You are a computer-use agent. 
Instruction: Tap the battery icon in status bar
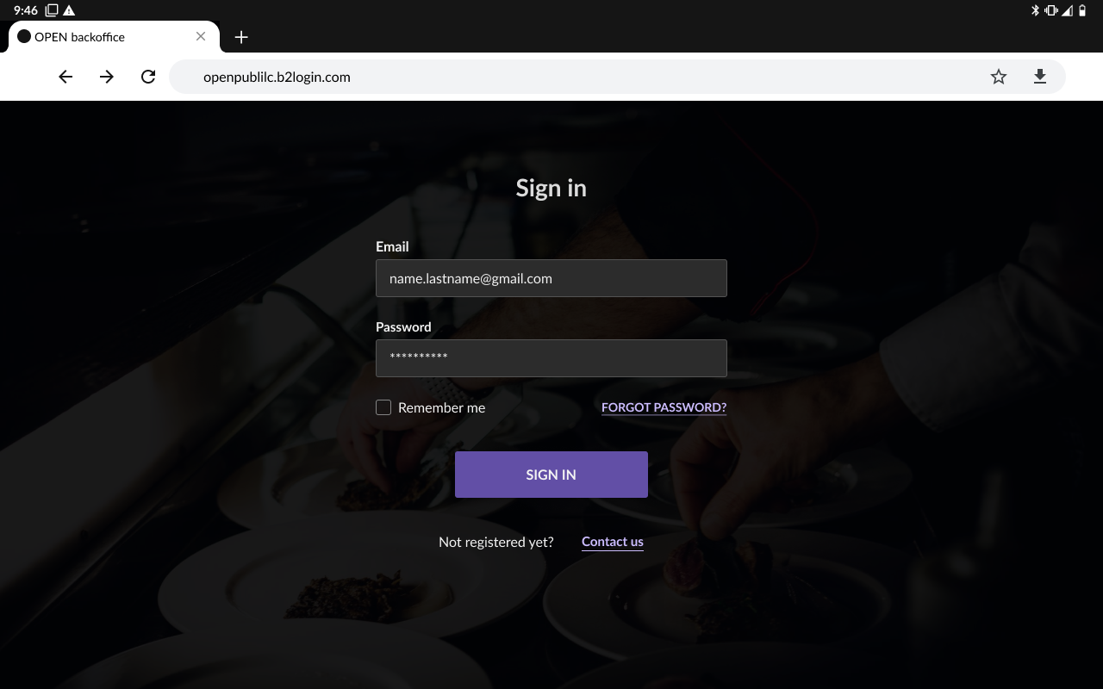point(1082,10)
